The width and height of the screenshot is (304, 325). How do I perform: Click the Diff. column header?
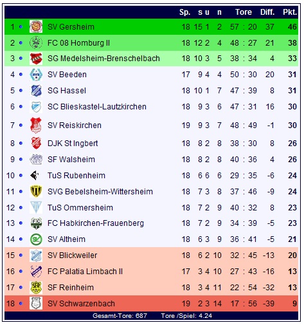[267, 12]
